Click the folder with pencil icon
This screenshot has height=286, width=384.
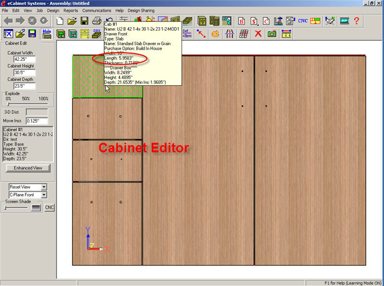click(20, 34)
